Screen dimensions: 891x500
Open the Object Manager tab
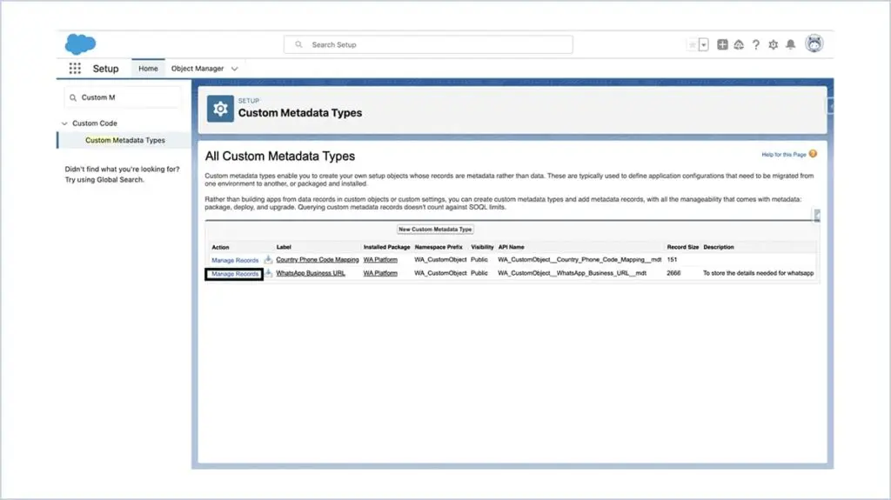(x=198, y=68)
